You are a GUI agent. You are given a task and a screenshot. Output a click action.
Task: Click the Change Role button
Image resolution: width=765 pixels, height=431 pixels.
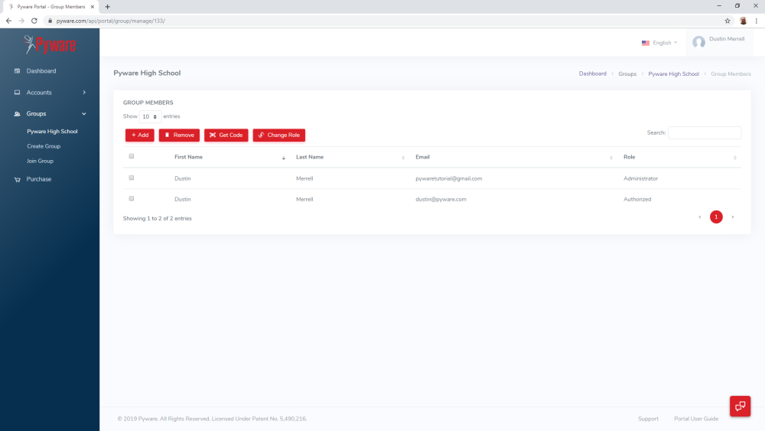[279, 136]
